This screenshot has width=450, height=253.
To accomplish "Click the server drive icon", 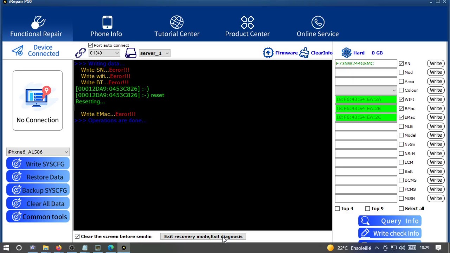I will (x=131, y=53).
